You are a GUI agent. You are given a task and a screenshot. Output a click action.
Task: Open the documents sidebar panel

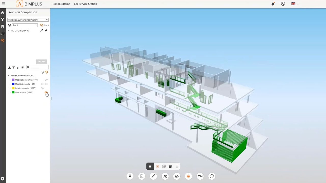coord(3,34)
